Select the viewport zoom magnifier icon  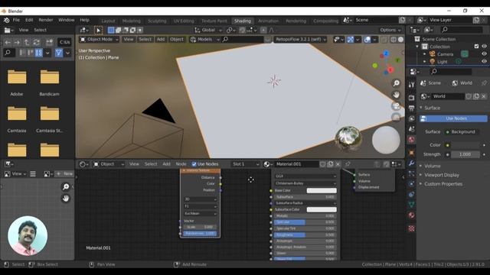coord(397,83)
